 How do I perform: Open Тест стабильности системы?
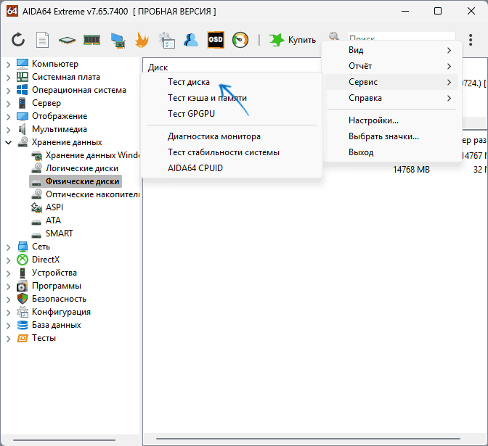tap(231, 152)
